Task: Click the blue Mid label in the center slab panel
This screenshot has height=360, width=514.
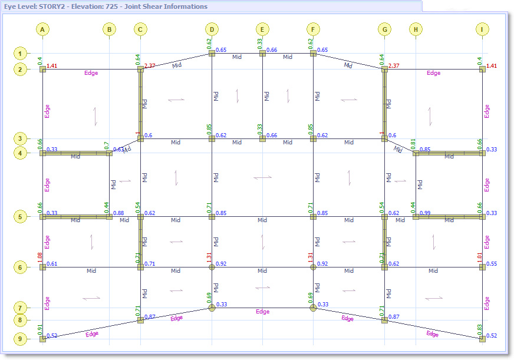Action: [x=261, y=221]
